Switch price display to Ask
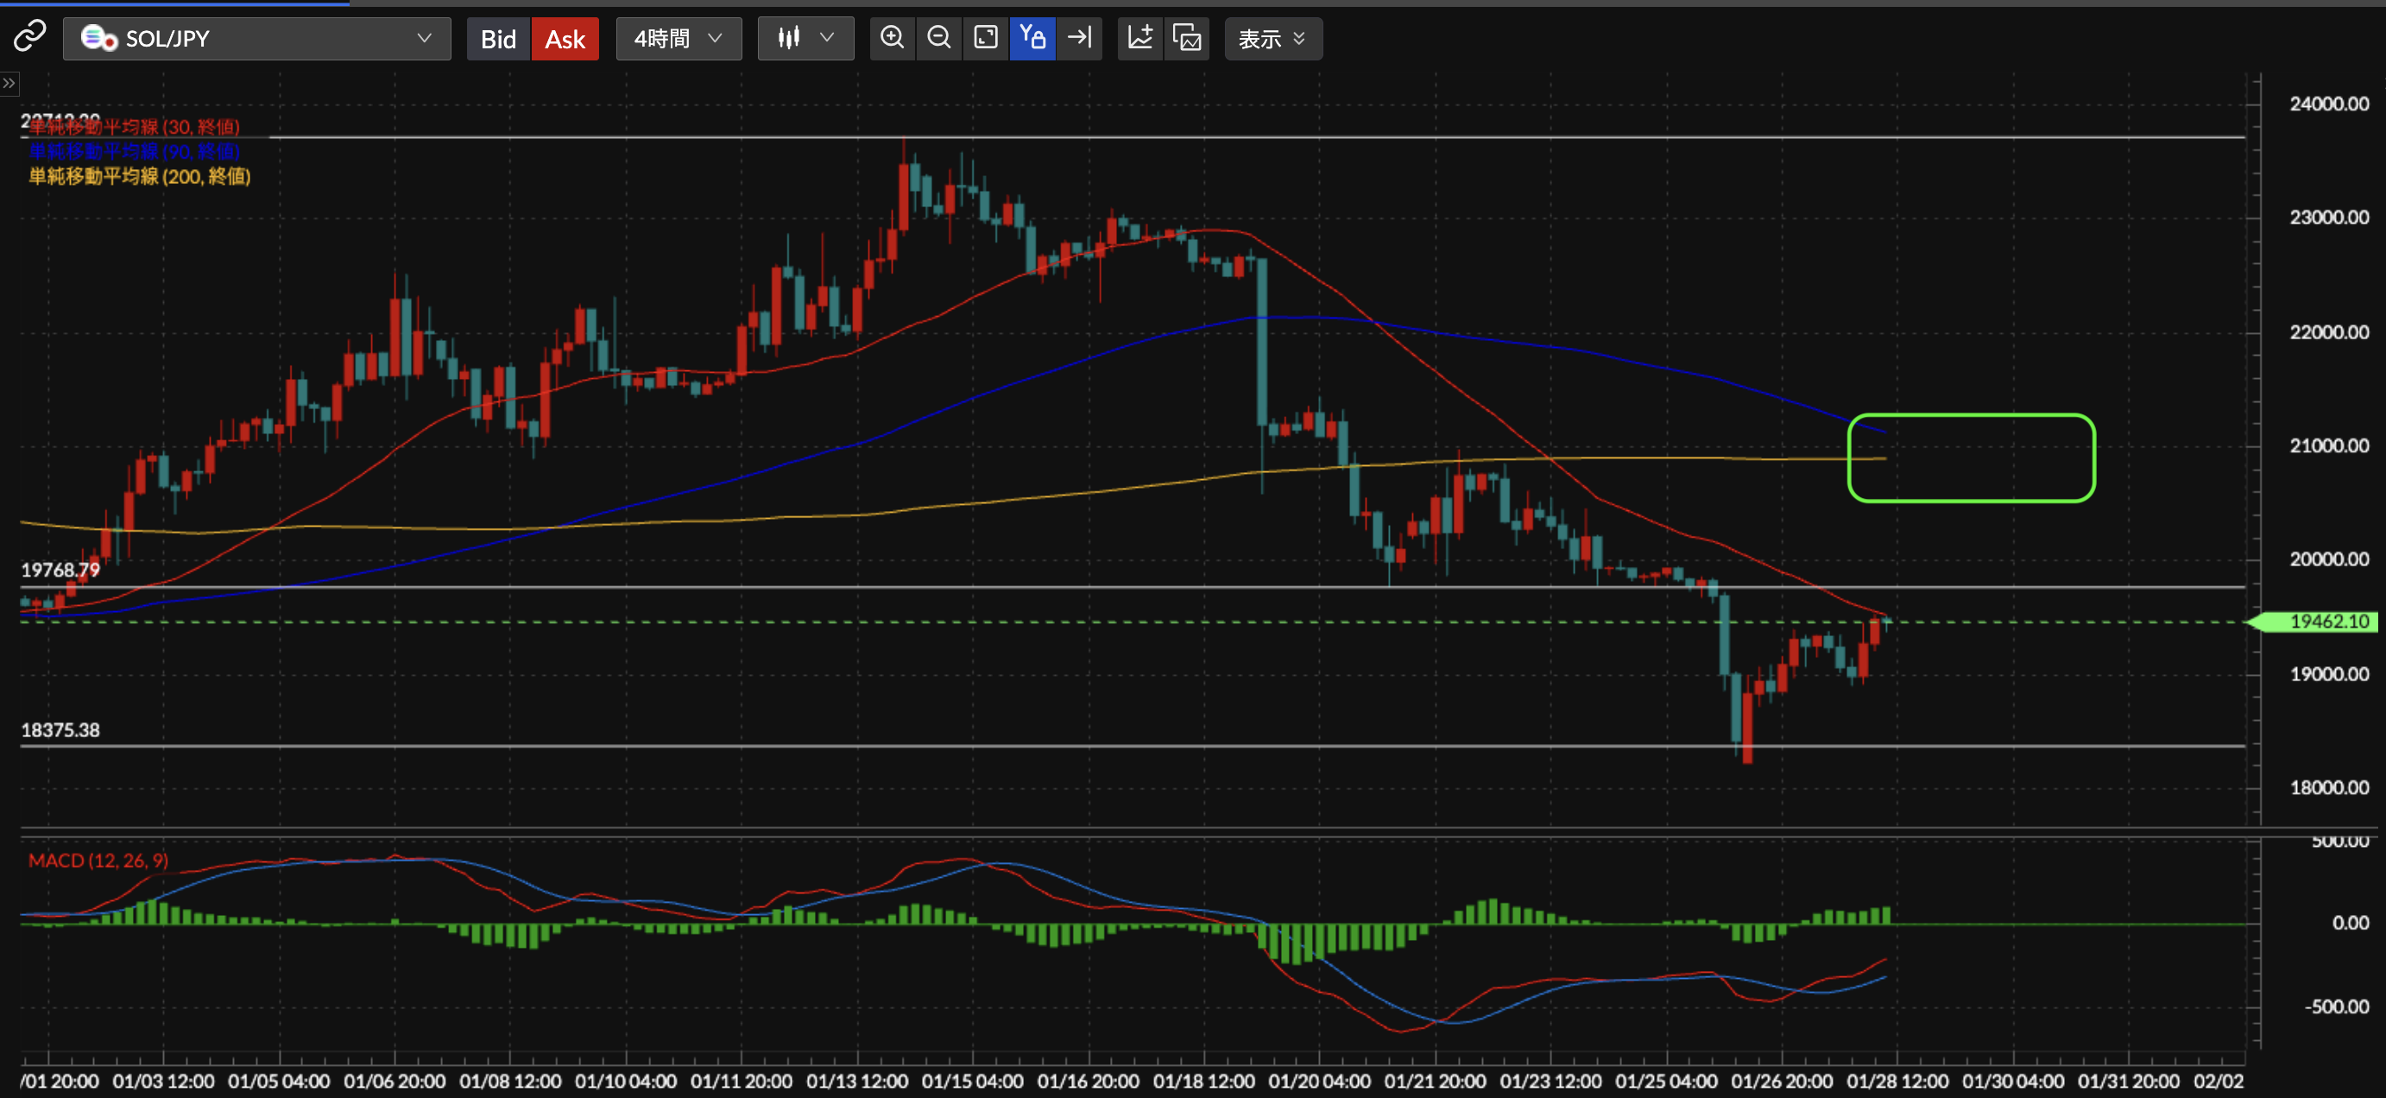Viewport: 2386px width, 1098px height. [x=564, y=39]
